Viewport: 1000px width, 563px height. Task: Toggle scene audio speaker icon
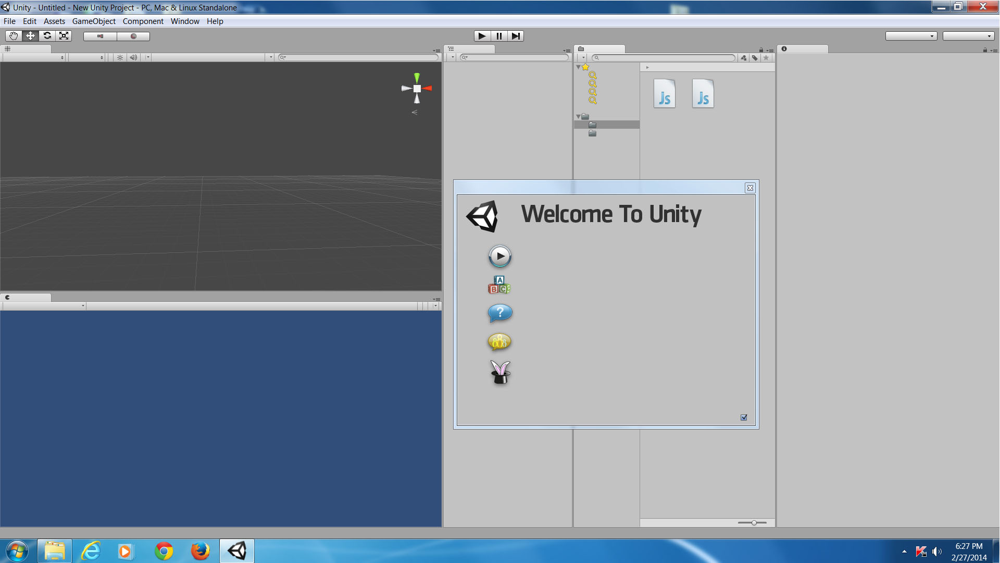coord(133,57)
